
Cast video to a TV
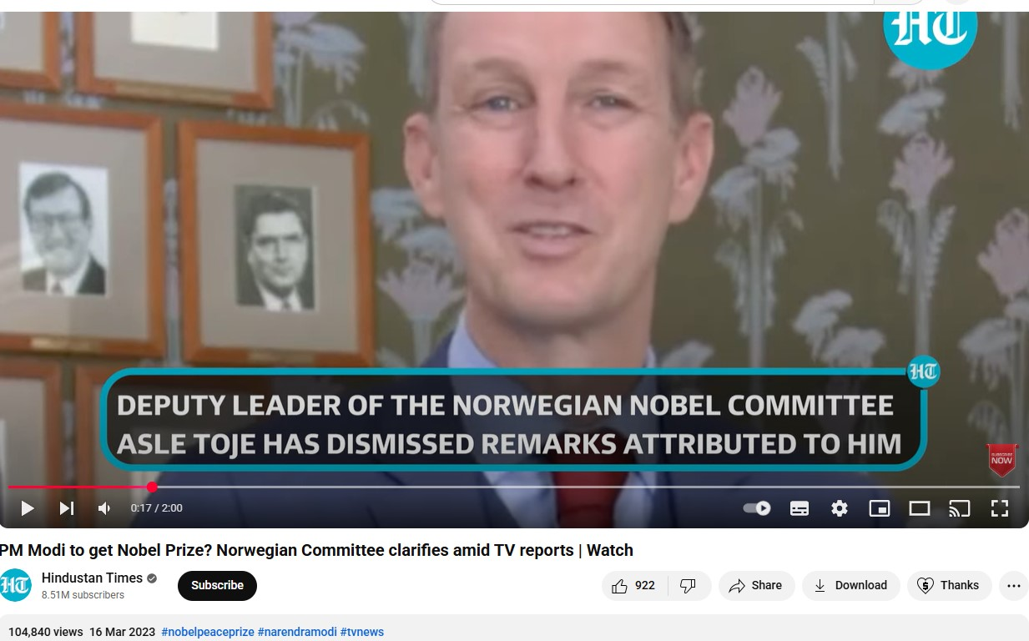click(960, 508)
